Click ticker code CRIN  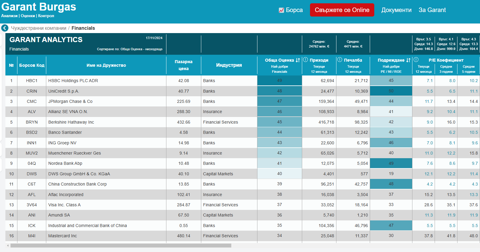pyautogui.click(x=32, y=91)
